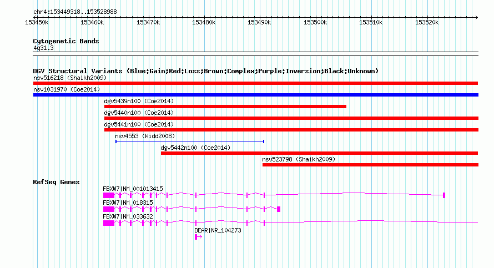The width and height of the screenshot is (494, 268).
Task: Click the 4q31.3 band label
Action: point(43,48)
